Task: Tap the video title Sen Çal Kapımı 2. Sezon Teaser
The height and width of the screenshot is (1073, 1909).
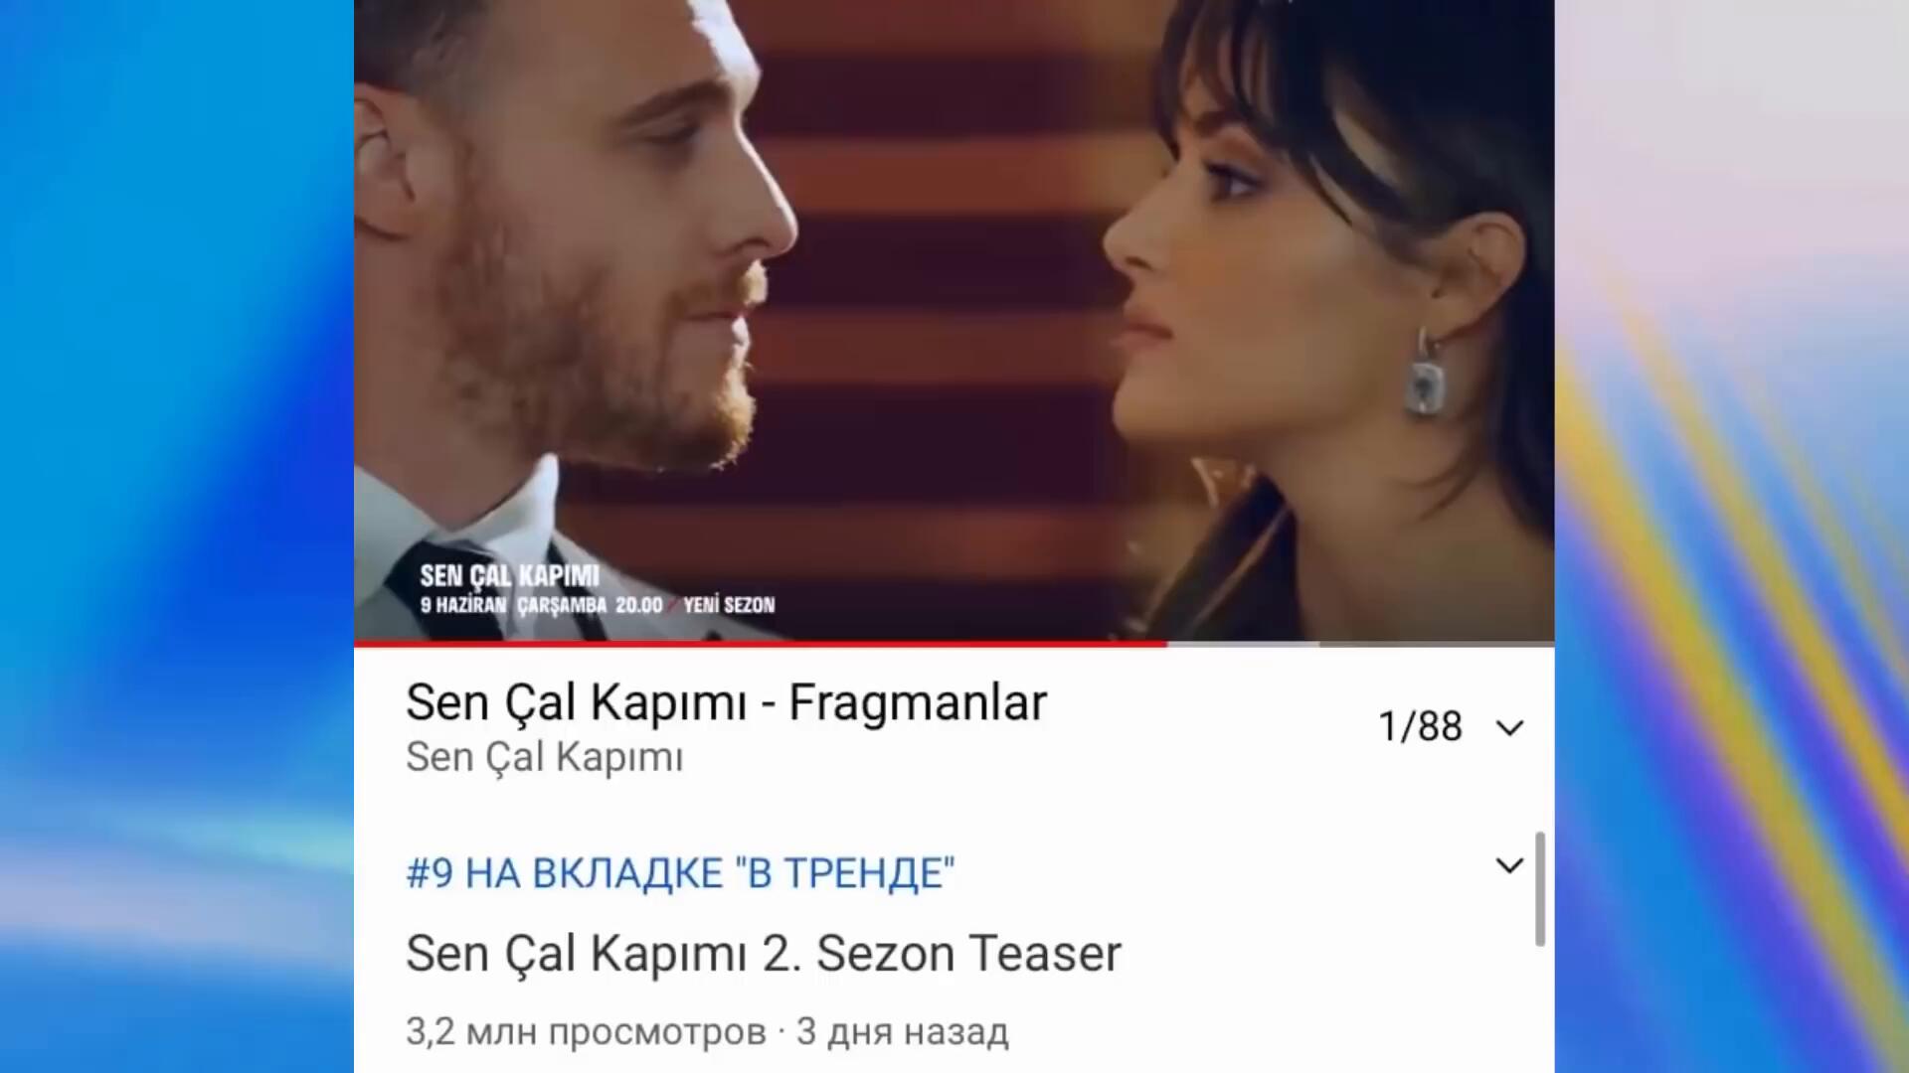Action: click(764, 953)
